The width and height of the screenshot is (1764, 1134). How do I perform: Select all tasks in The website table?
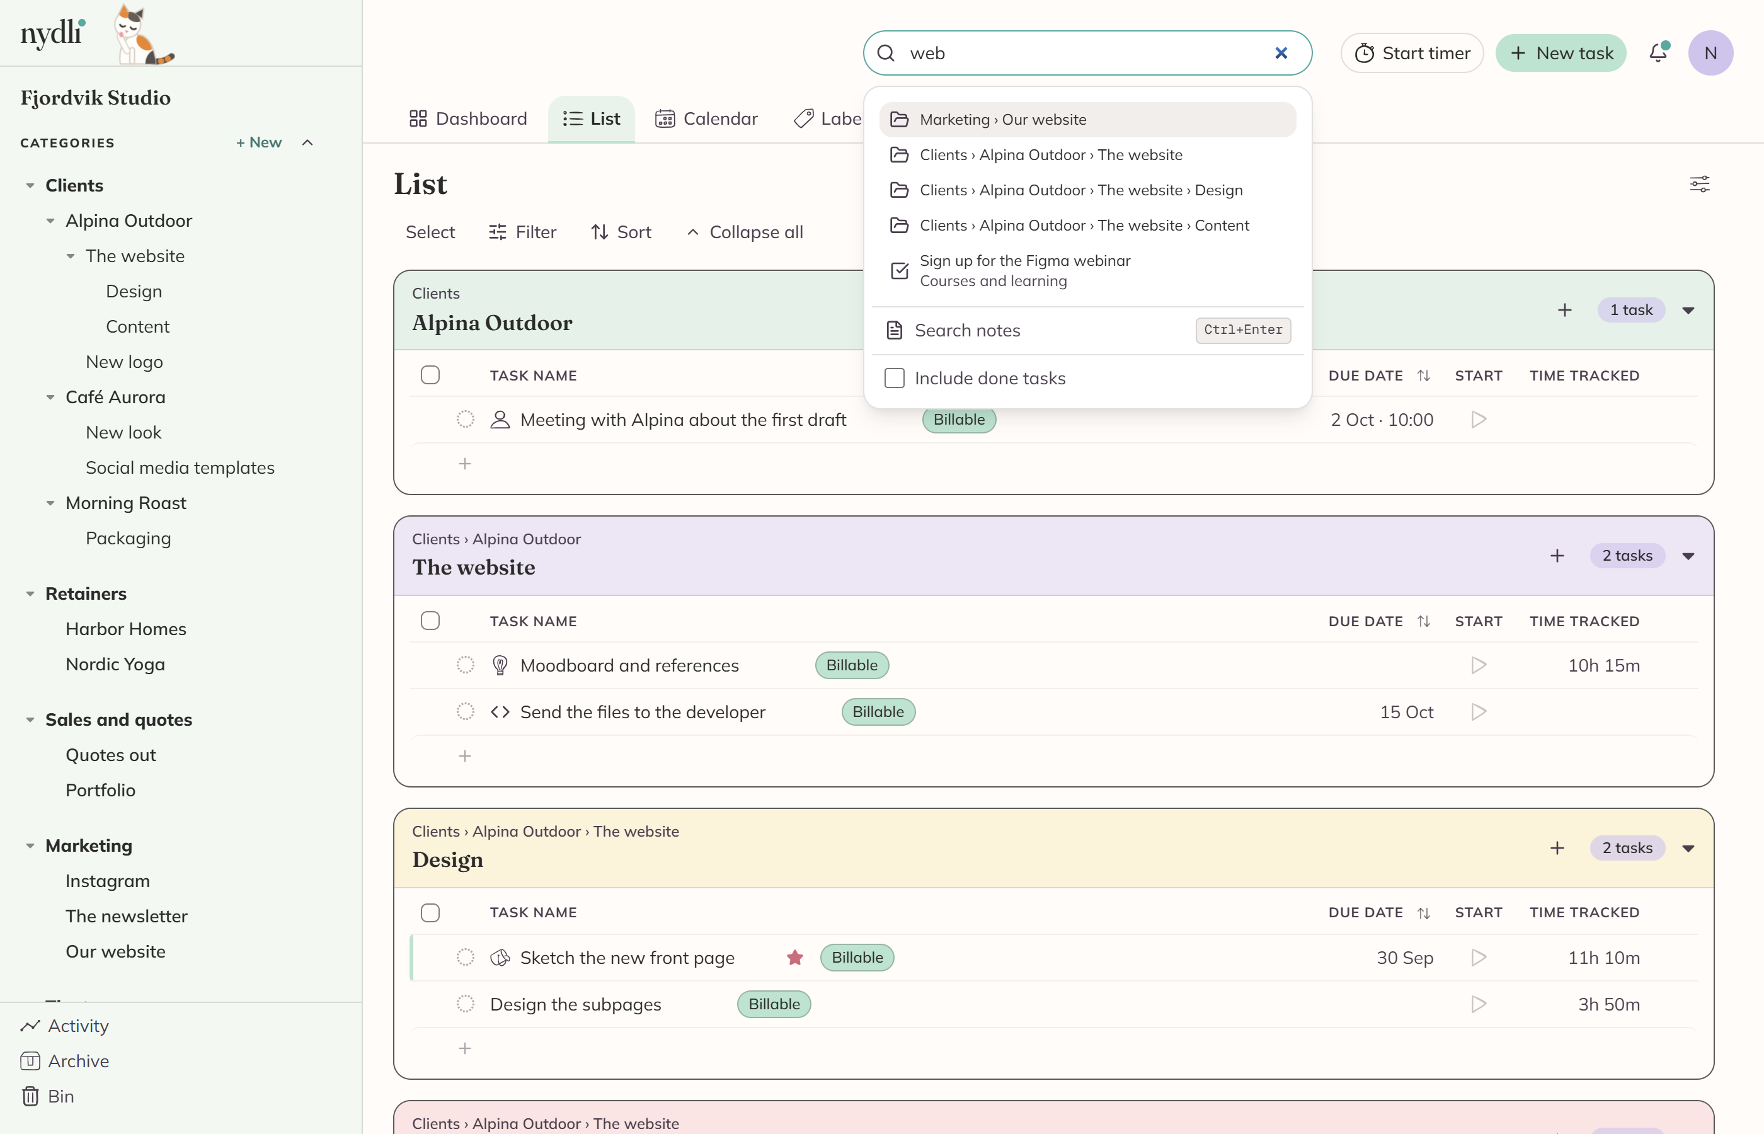(x=430, y=621)
